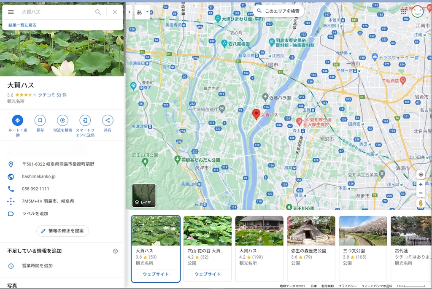Collapse side panel with arrow tab
The image size is (432, 289).
tap(129, 12)
